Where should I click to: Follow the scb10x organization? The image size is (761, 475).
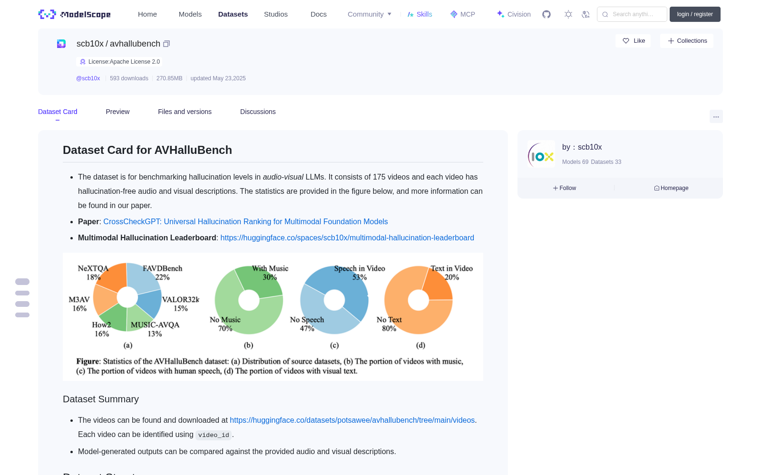tap(565, 188)
